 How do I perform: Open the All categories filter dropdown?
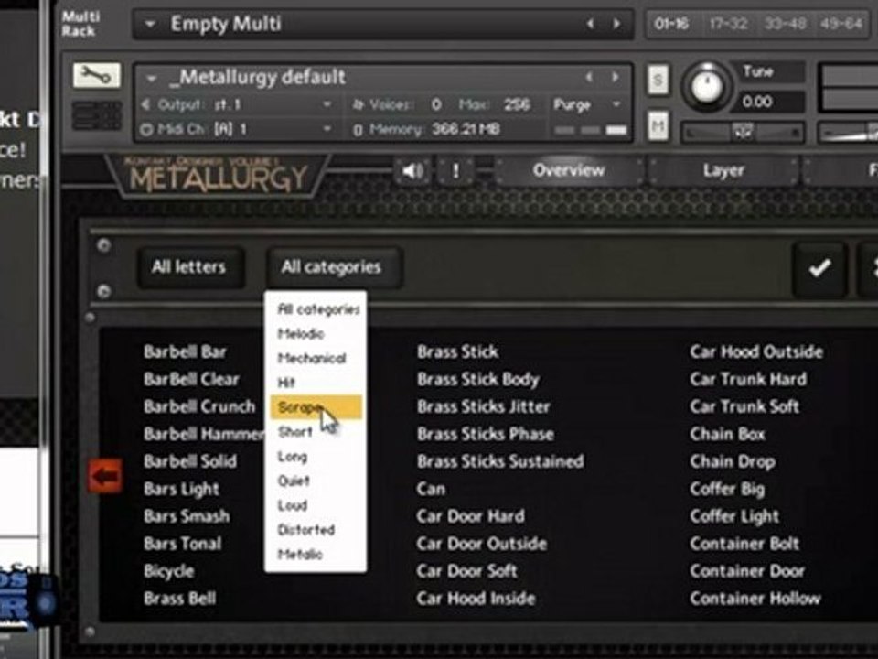point(333,267)
